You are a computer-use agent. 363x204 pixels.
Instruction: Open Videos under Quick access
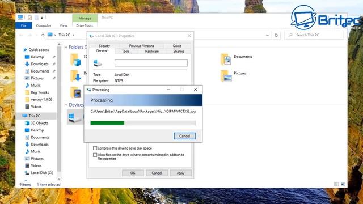33,107
